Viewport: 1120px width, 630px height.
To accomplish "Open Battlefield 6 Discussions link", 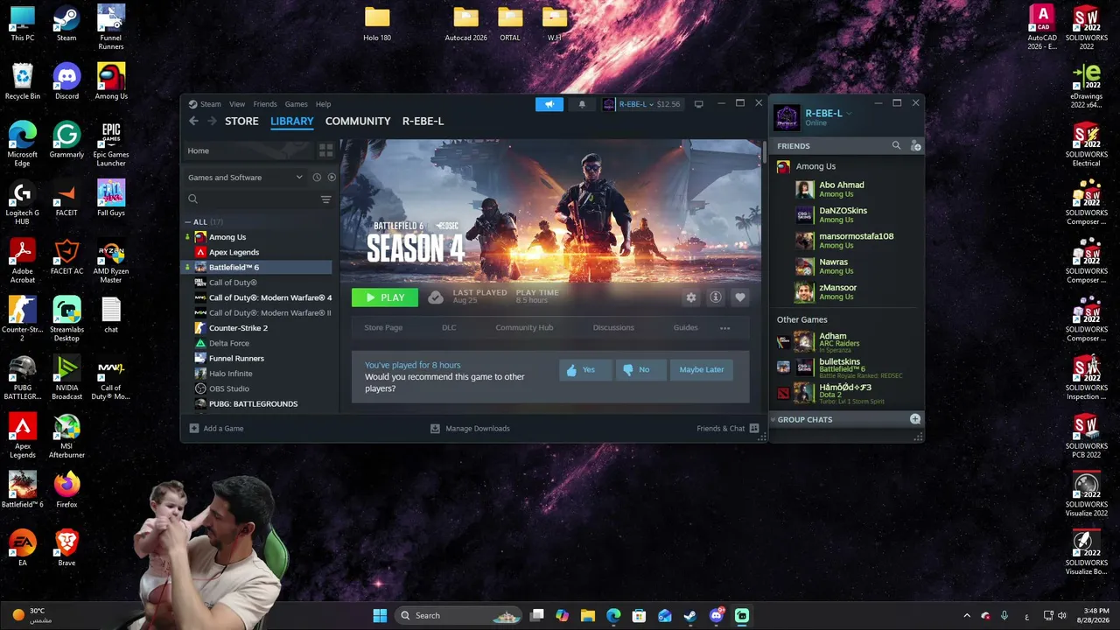I will tap(613, 328).
